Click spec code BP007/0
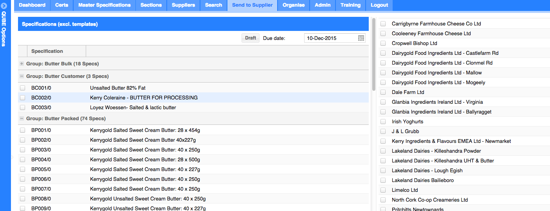Viewport: 550px width, 211px height. coord(41,189)
